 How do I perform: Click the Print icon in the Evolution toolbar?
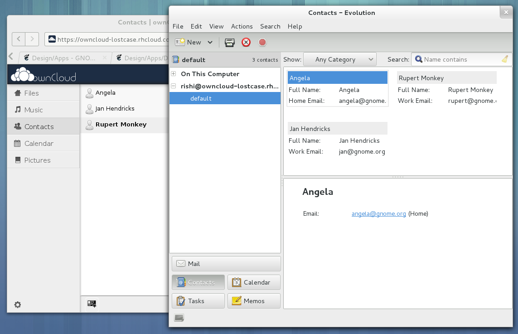tap(230, 42)
